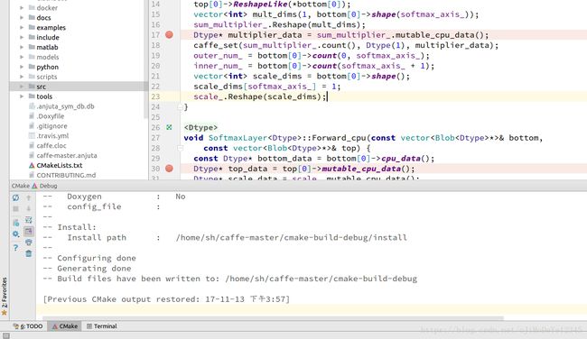Open the Favorites side tab

(5, 296)
